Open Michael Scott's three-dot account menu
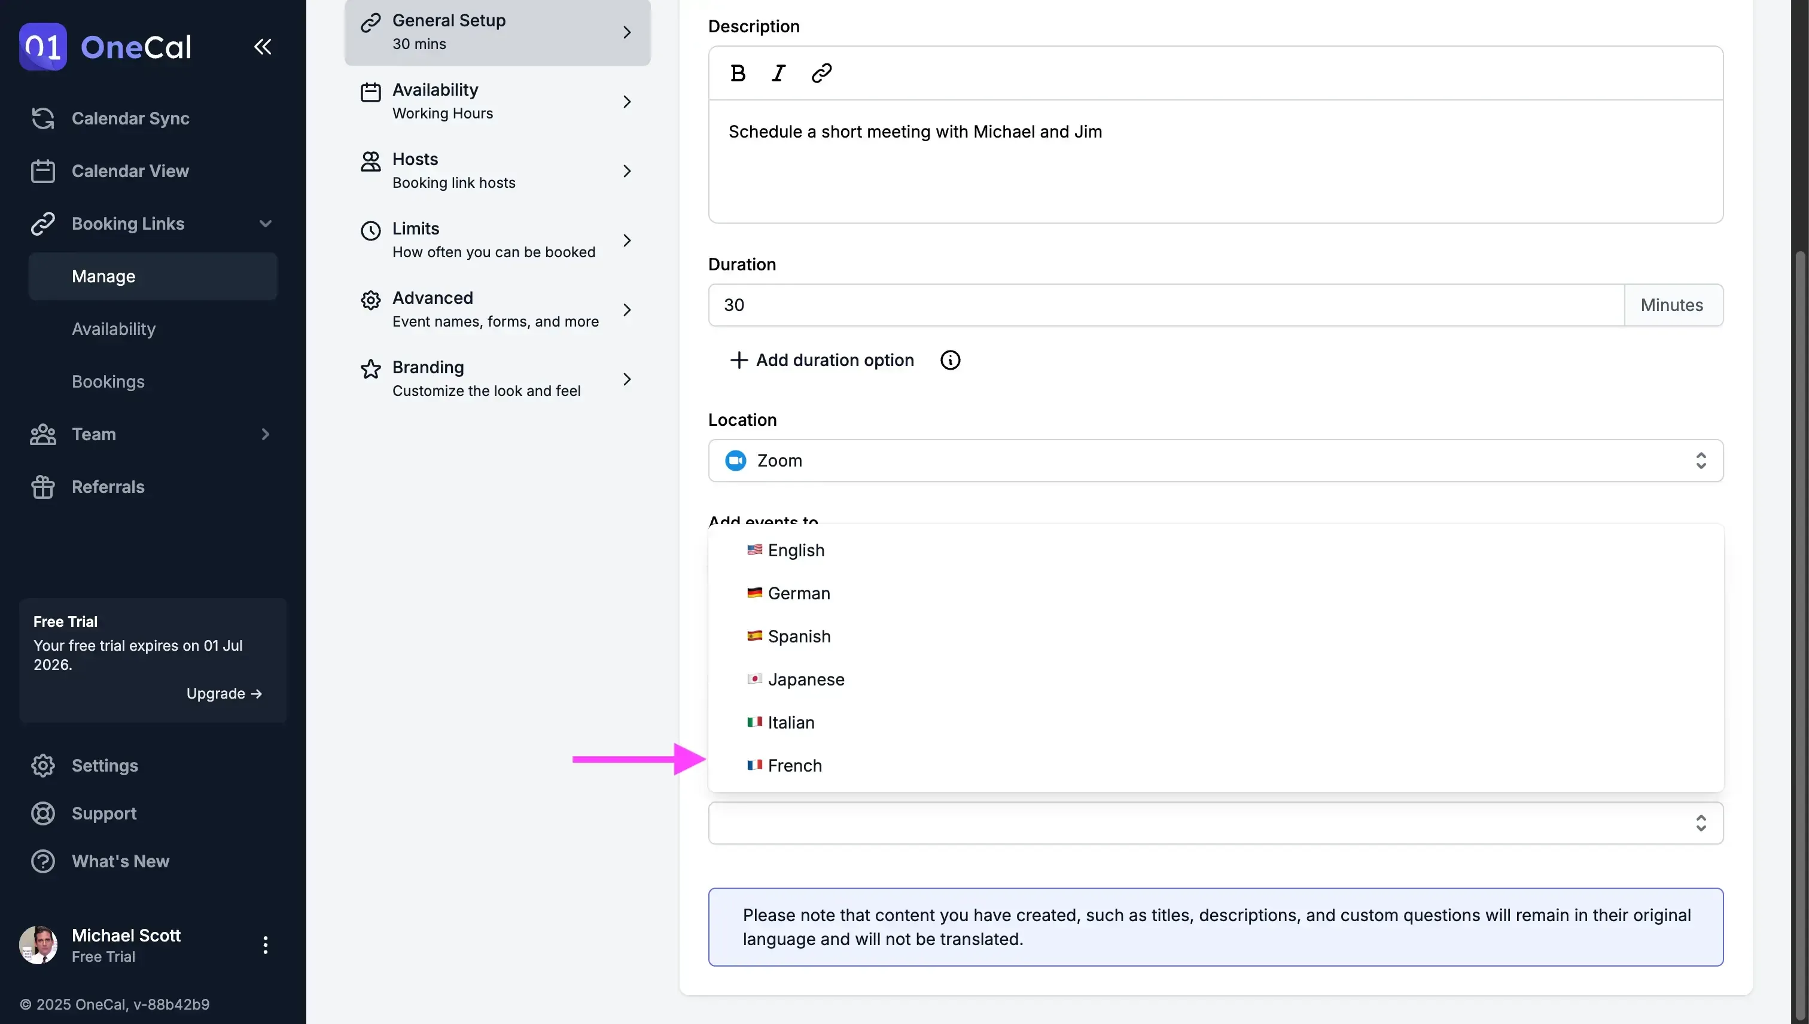Viewport: 1809px width, 1024px height. coord(265,944)
